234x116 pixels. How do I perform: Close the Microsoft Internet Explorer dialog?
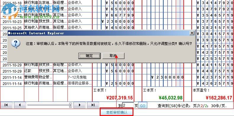[192, 33]
